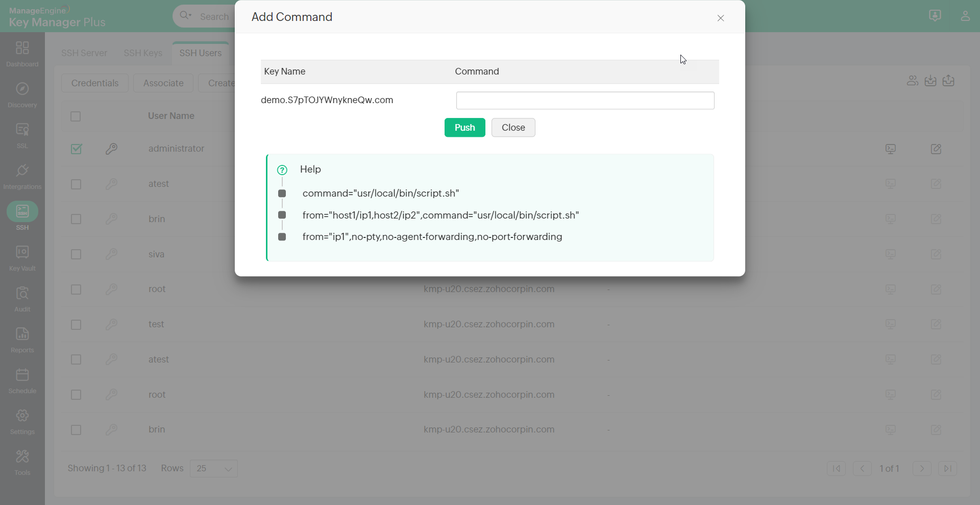Viewport: 980px width, 505px height.
Task: Check the siva user row checkbox
Action: pos(76,254)
